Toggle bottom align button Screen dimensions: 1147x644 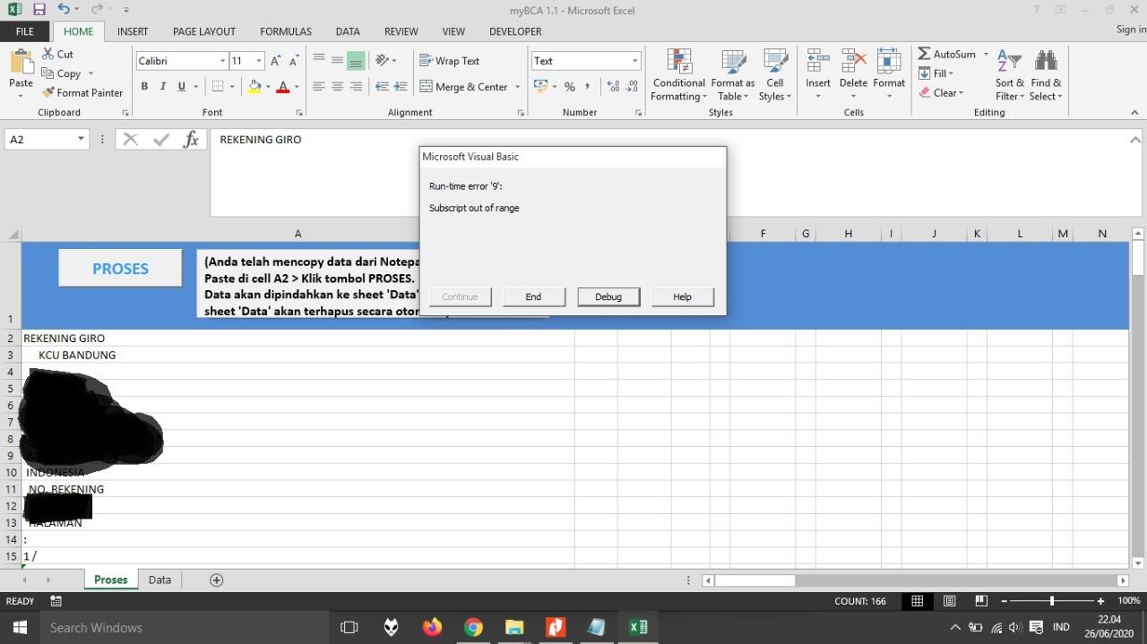pyautogui.click(x=356, y=61)
